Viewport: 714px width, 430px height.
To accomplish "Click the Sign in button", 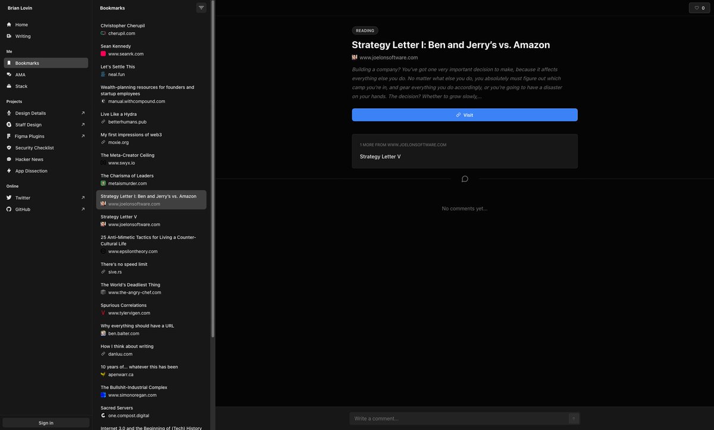I will click(46, 423).
